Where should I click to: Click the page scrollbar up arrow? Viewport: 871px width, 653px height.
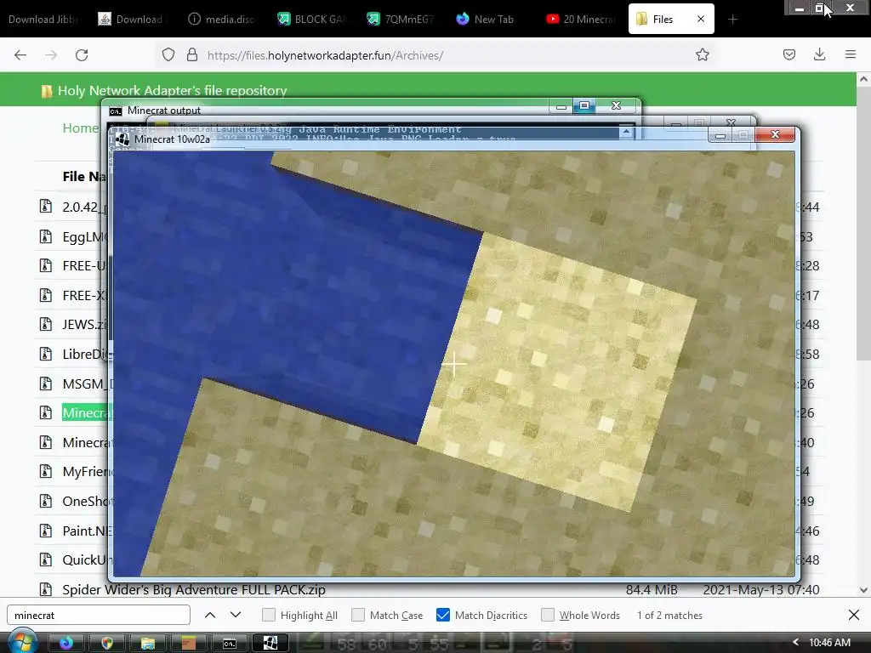(863, 79)
